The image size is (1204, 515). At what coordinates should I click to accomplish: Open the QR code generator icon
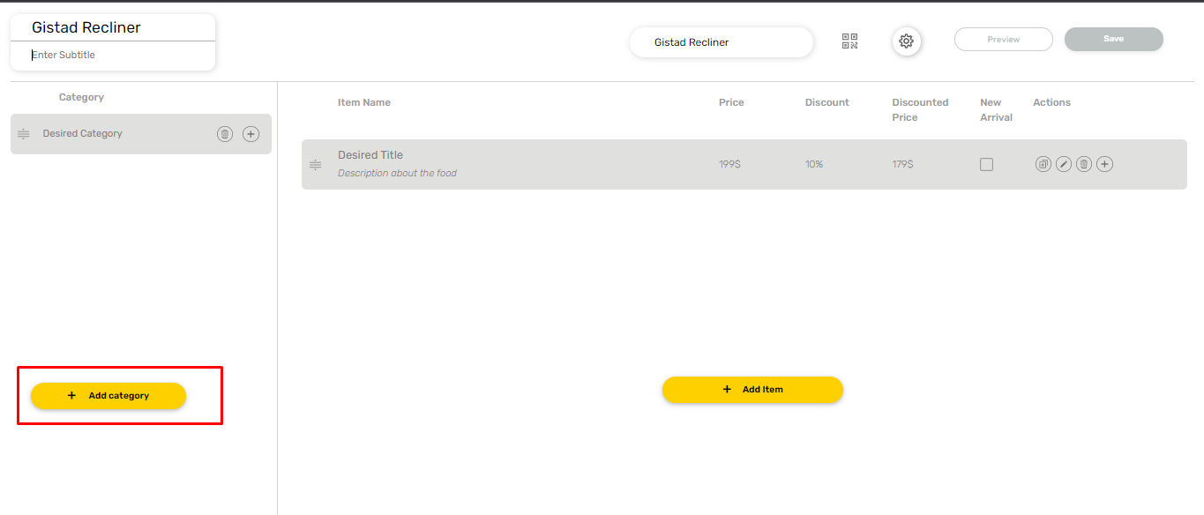[849, 41]
